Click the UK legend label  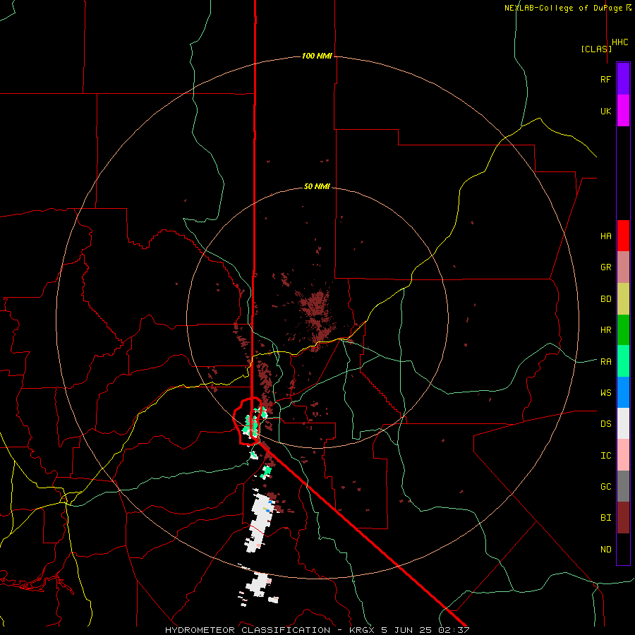coord(605,111)
